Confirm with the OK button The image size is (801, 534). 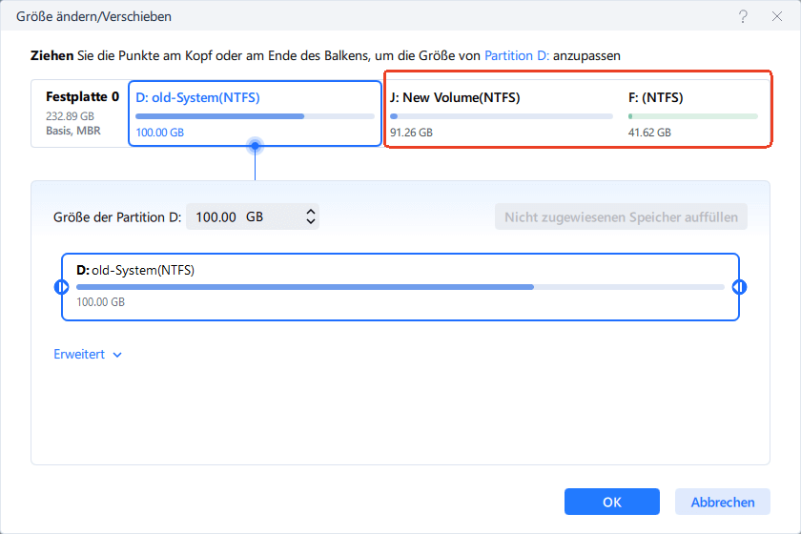pos(611,503)
